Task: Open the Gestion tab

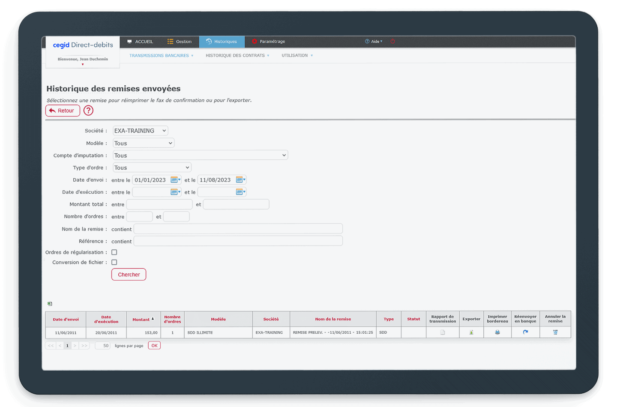Action: (180, 42)
